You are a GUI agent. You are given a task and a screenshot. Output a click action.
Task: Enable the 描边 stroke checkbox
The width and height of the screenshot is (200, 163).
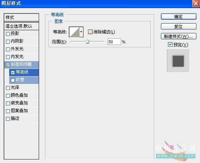(x=8, y=119)
